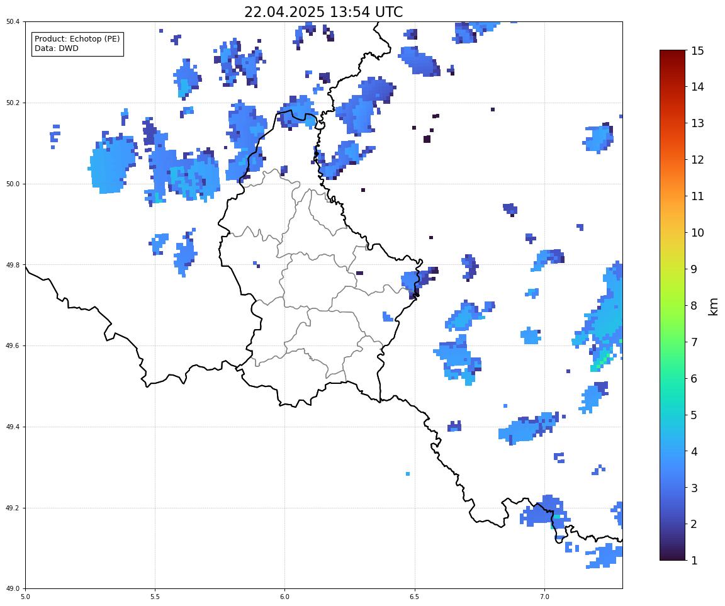
Task: Click the title '22.04.2025 13:54 UTC'
Action: pos(323,12)
